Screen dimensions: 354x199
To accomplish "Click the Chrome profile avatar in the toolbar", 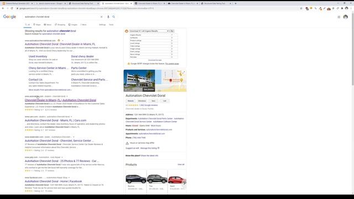I will (347, 8).
